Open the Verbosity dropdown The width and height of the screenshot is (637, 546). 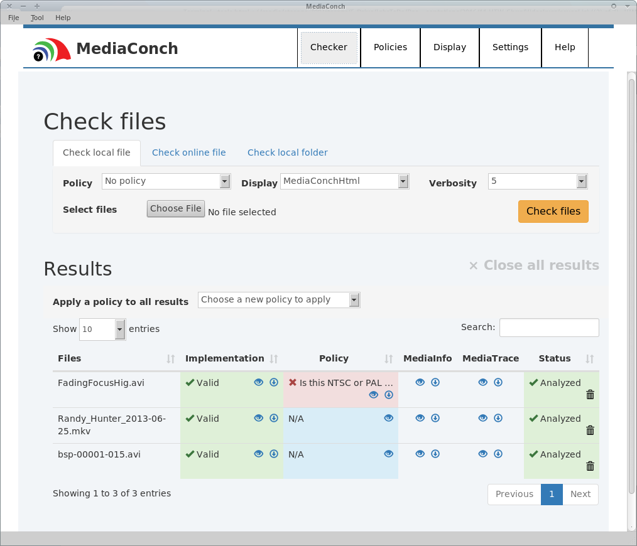pos(537,181)
